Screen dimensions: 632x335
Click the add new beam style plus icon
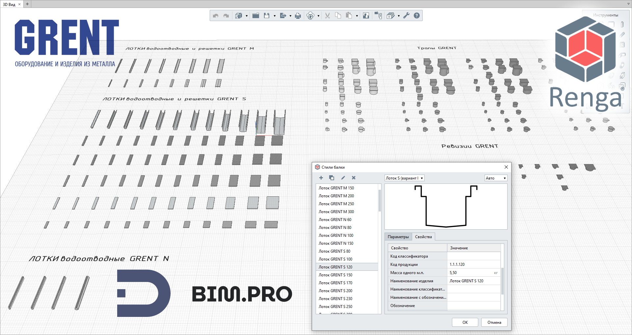point(321,178)
